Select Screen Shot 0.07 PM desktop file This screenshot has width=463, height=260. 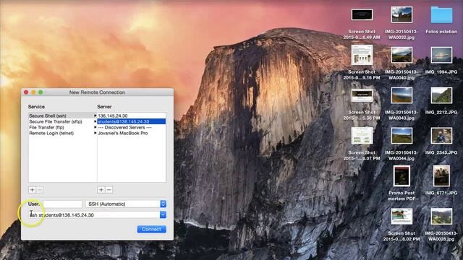(362, 136)
